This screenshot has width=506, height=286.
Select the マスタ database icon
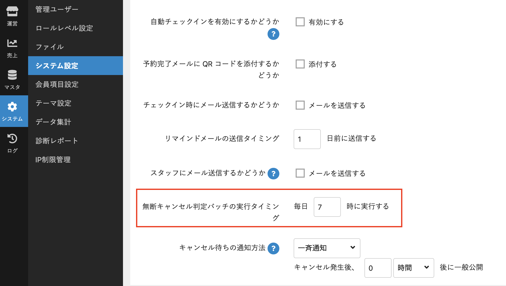[x=12, y=80]
